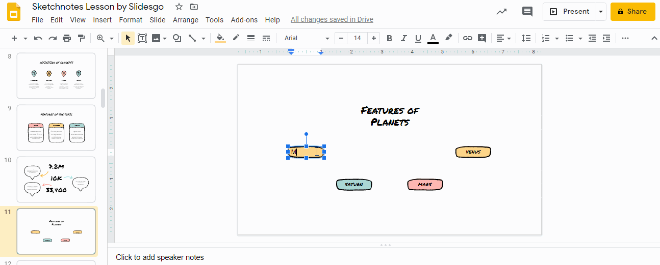This screenshot has height=265, width=660.
Task: Expand the Insert image dropdown arrow
Action: click(165, 38)
